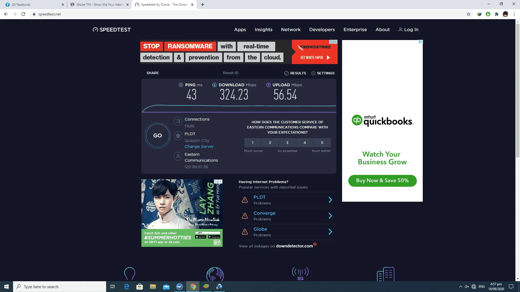This screenshot has width=520, height=292.
Task: Click the Change Server link
Action: (199, 147)
